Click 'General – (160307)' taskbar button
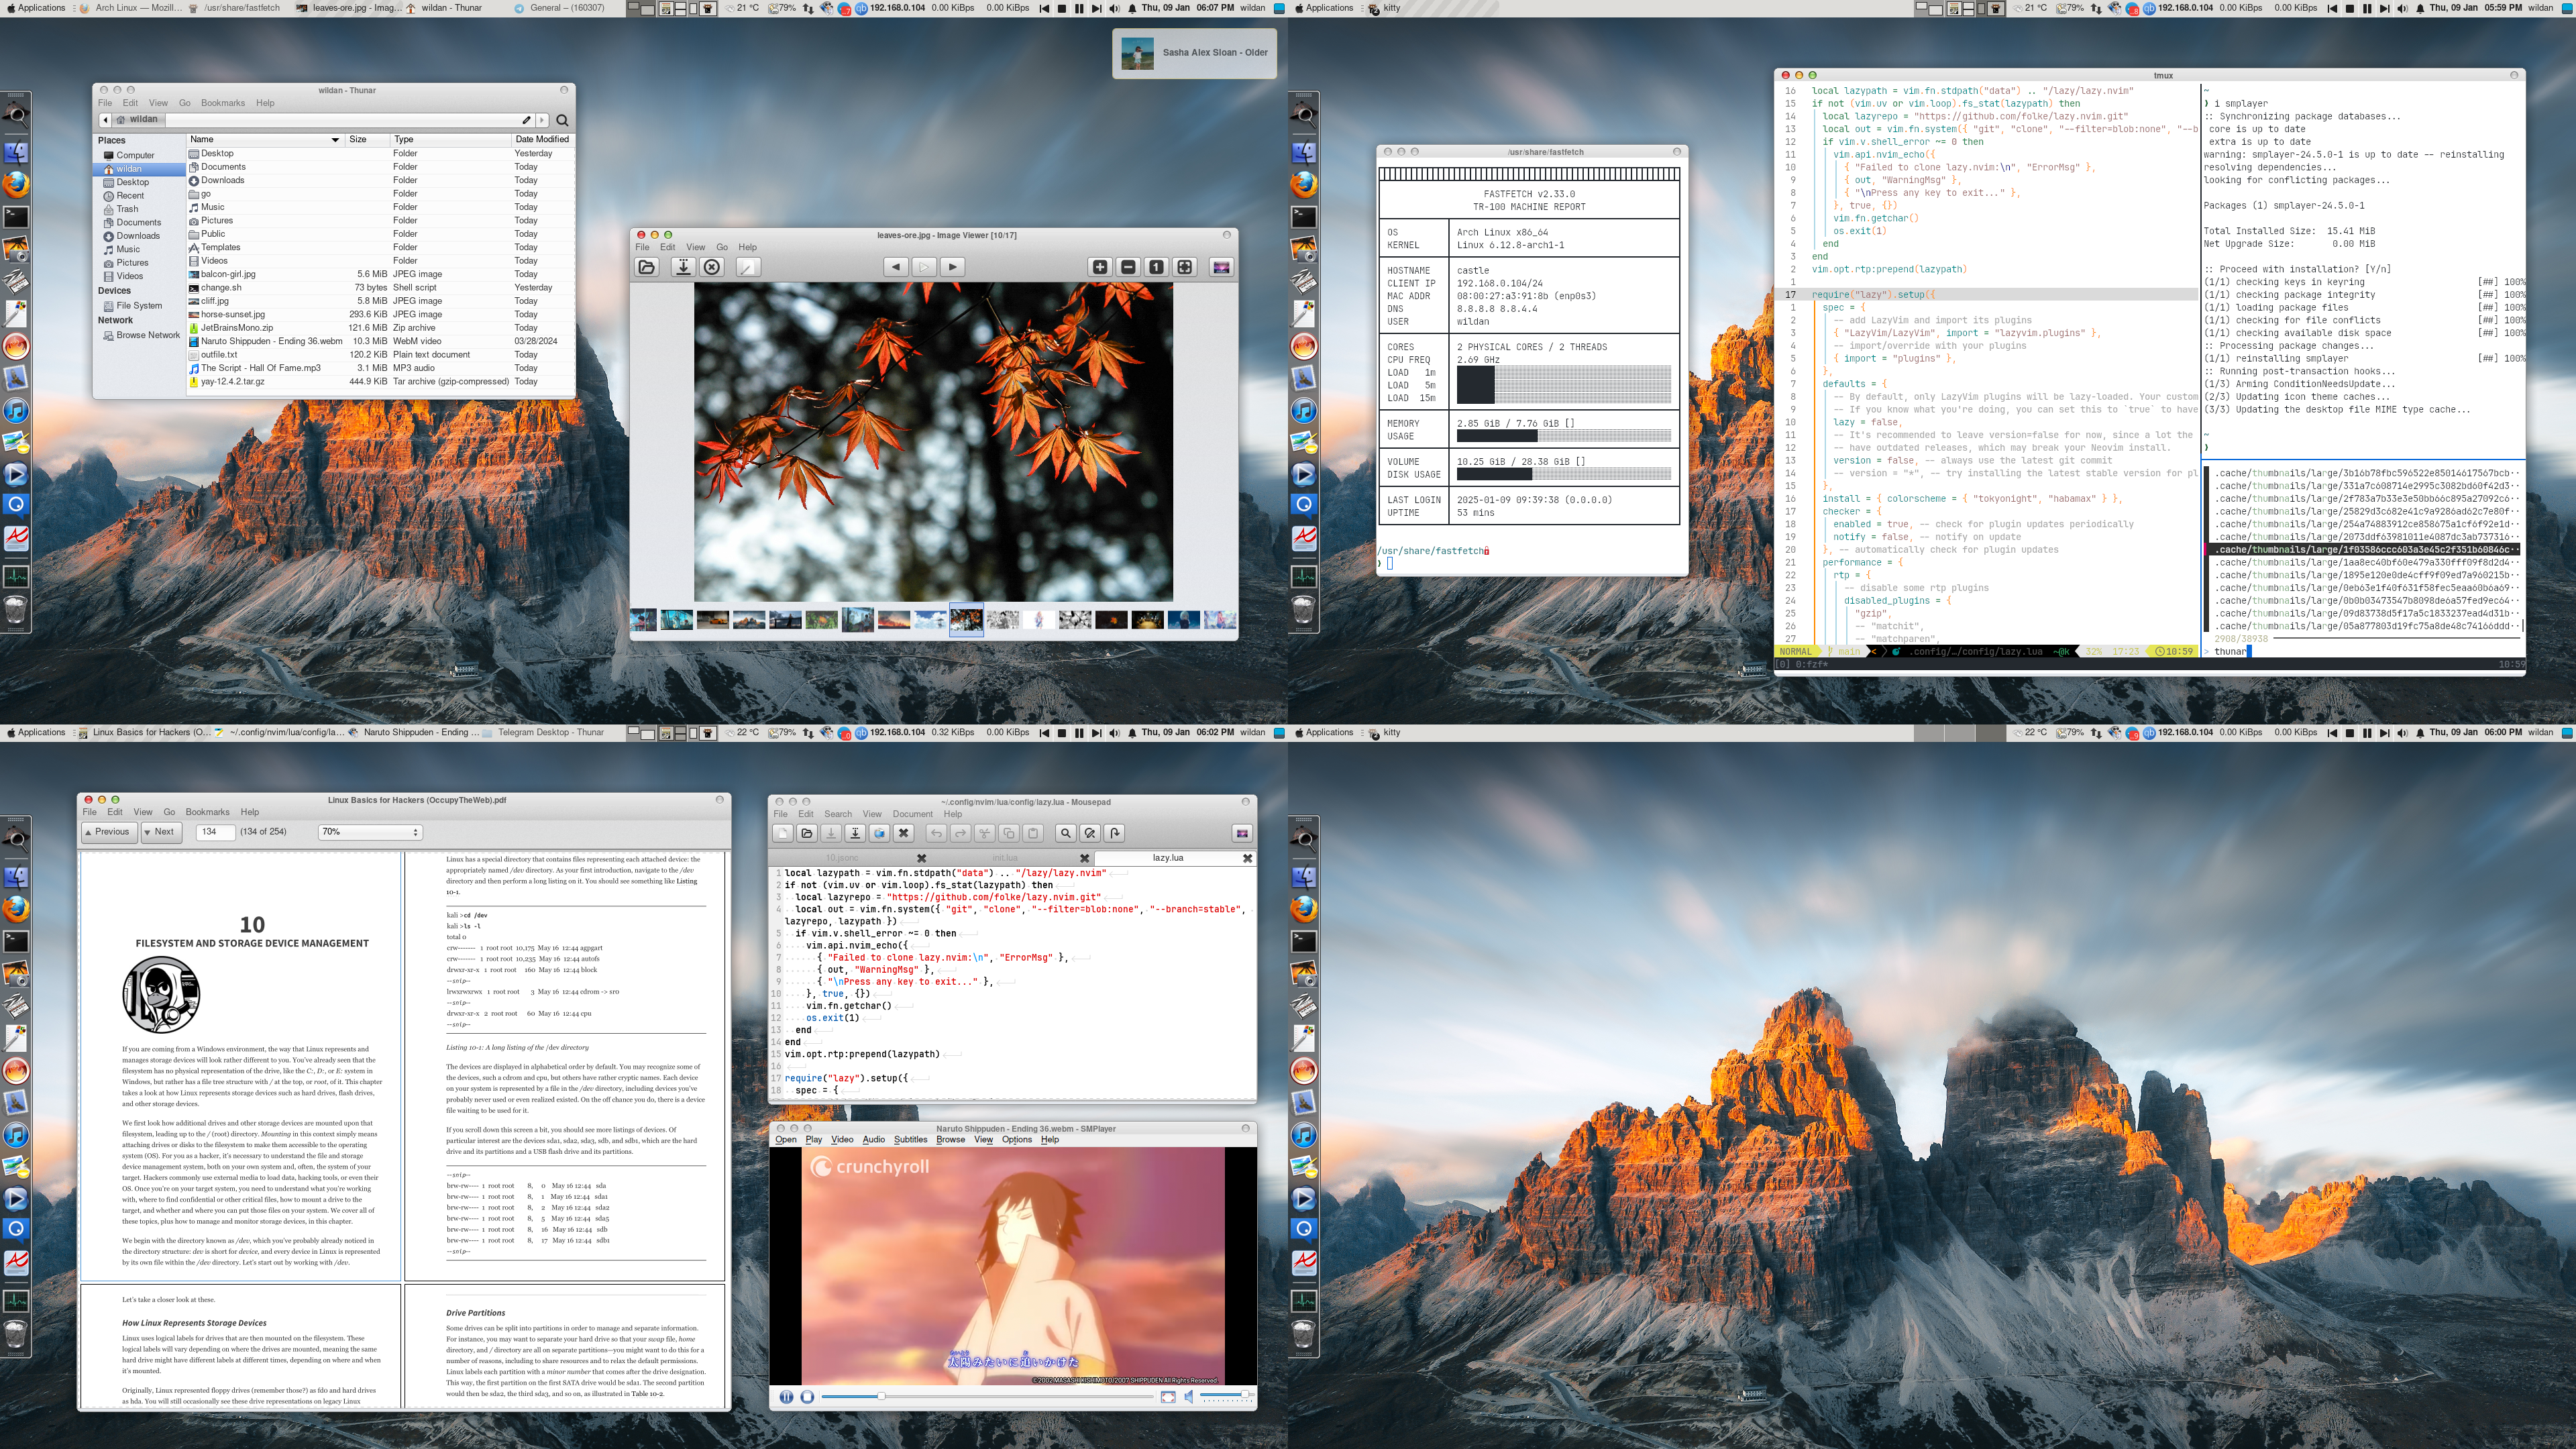This screenshot has width=2576, height=1449. [560, 8]
